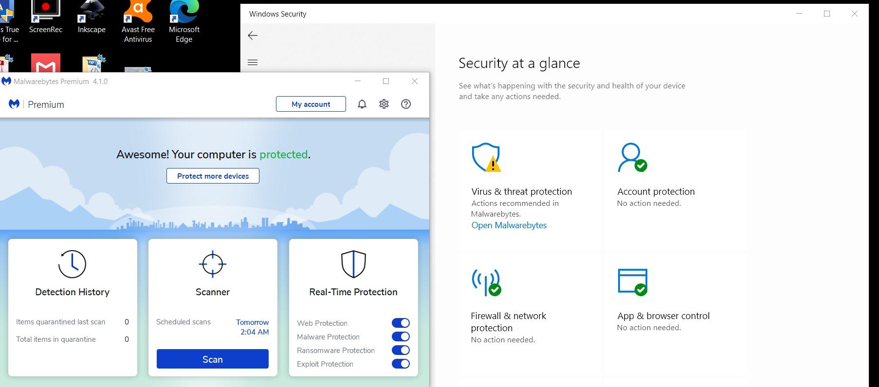Viewport: 879px width, 387px height.
Task: Click Detection History card title
Action: coord(73,292)
